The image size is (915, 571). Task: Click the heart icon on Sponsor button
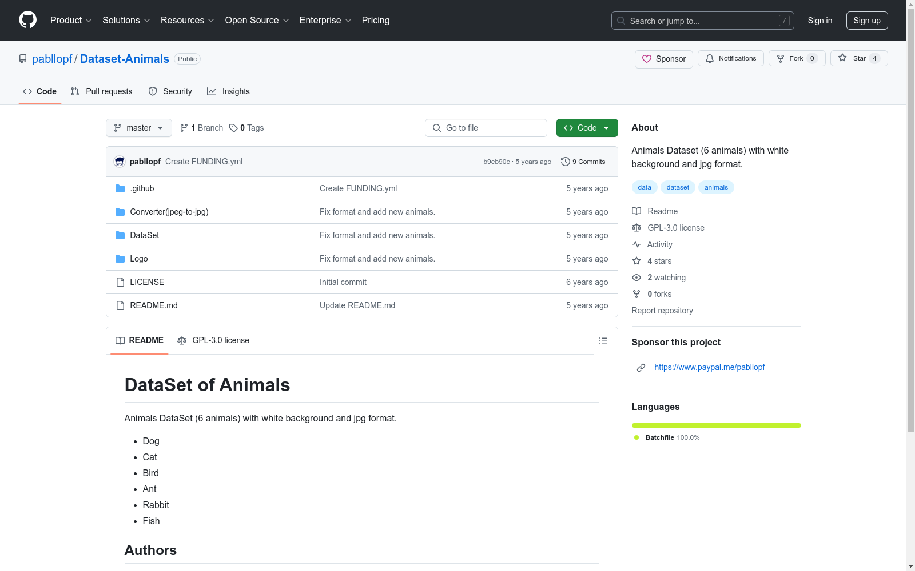click(647, 59)
